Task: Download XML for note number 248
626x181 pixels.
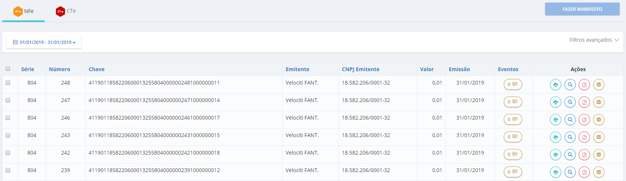Action: (556, 85)
